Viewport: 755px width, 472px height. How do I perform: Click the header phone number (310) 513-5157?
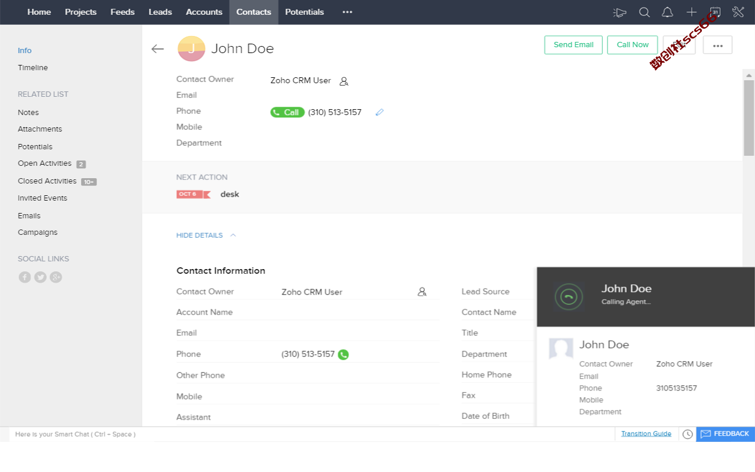click(x=335, y=112)
